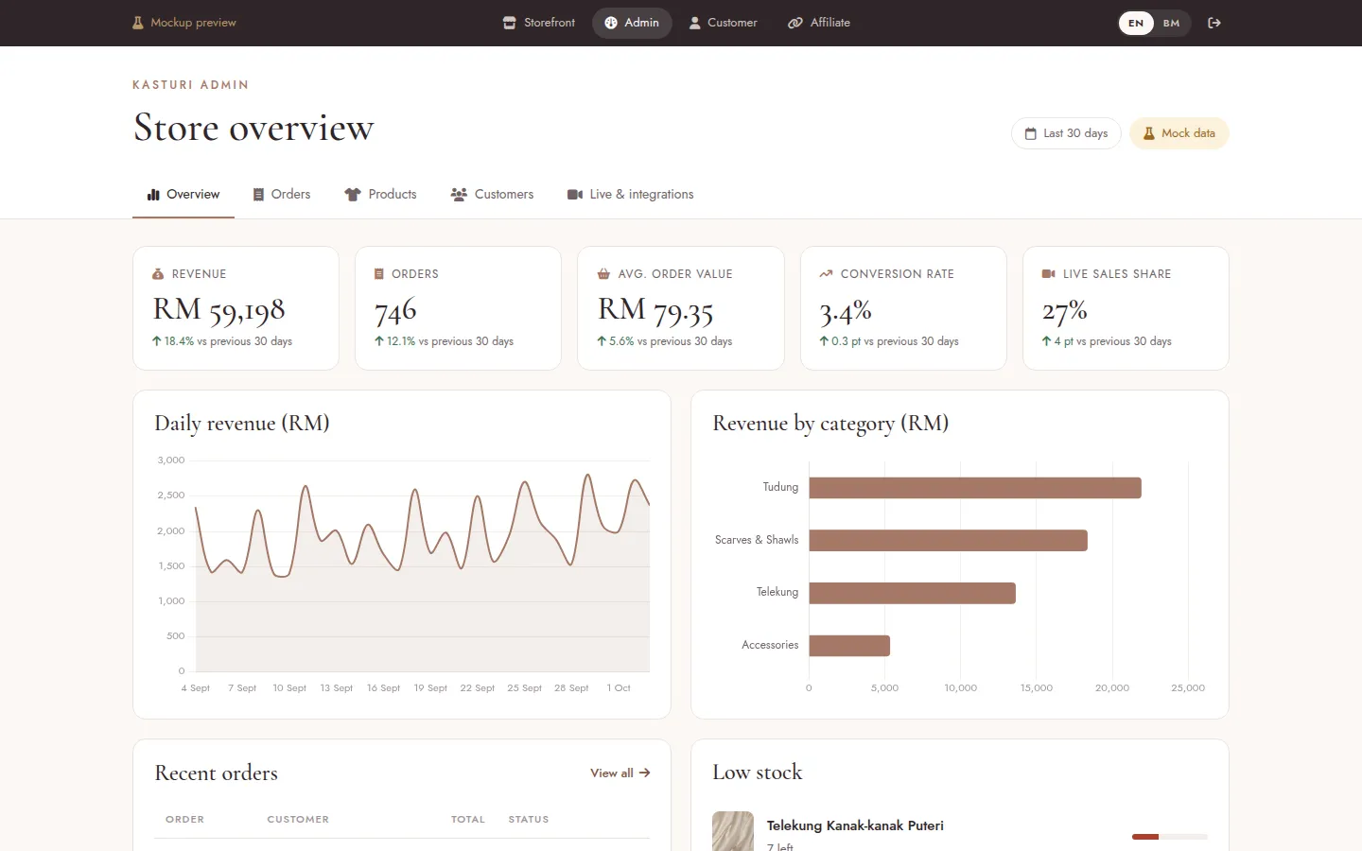Click the ORDER column header
Viewport: 1362px width, 851px height.
point(184,820)
